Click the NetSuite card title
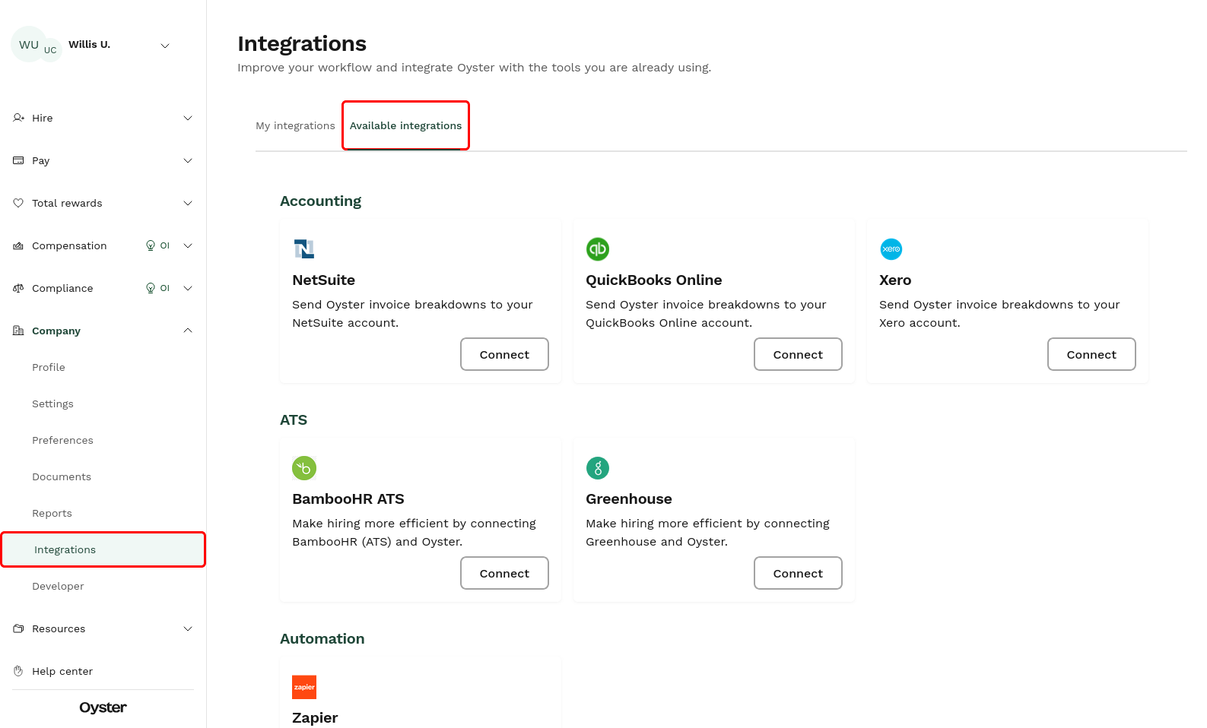Screen dimensions: 1207x728 click(323, 280)
